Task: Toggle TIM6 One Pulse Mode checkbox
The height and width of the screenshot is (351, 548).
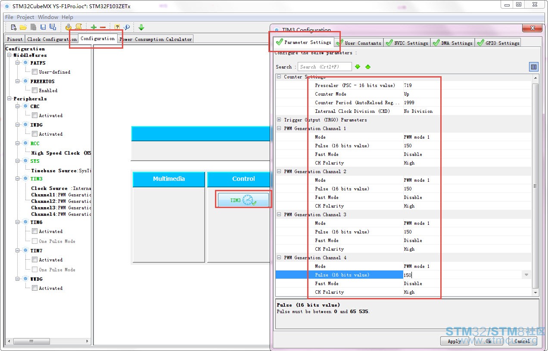Action: pyautogui.click(x=34, y=241)
